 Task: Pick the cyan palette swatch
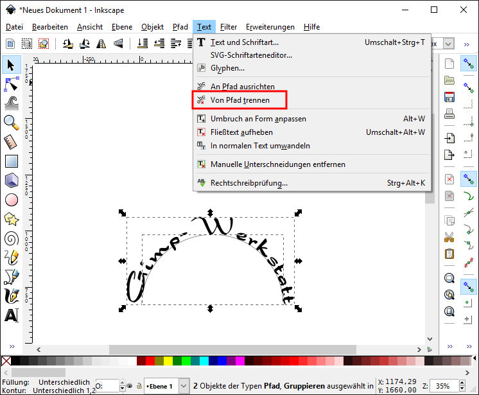(204, 361)
